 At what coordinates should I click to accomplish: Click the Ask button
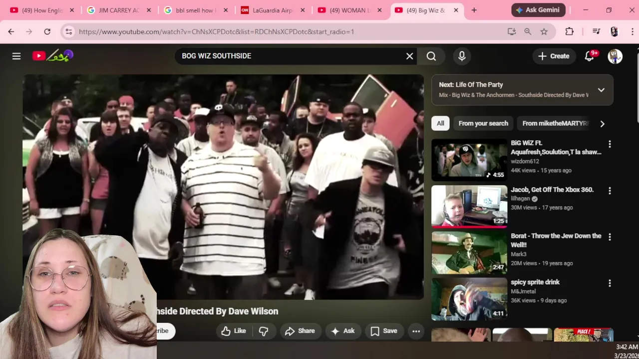(343, 331)
